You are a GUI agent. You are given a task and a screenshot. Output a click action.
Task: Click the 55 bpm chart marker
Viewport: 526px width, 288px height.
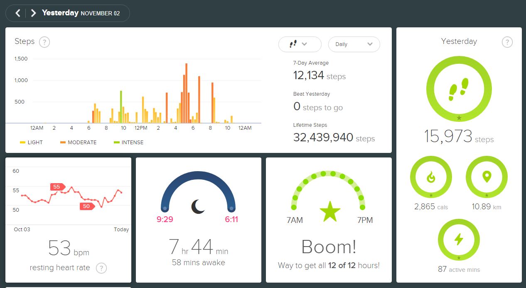click(x=57, y=187)
